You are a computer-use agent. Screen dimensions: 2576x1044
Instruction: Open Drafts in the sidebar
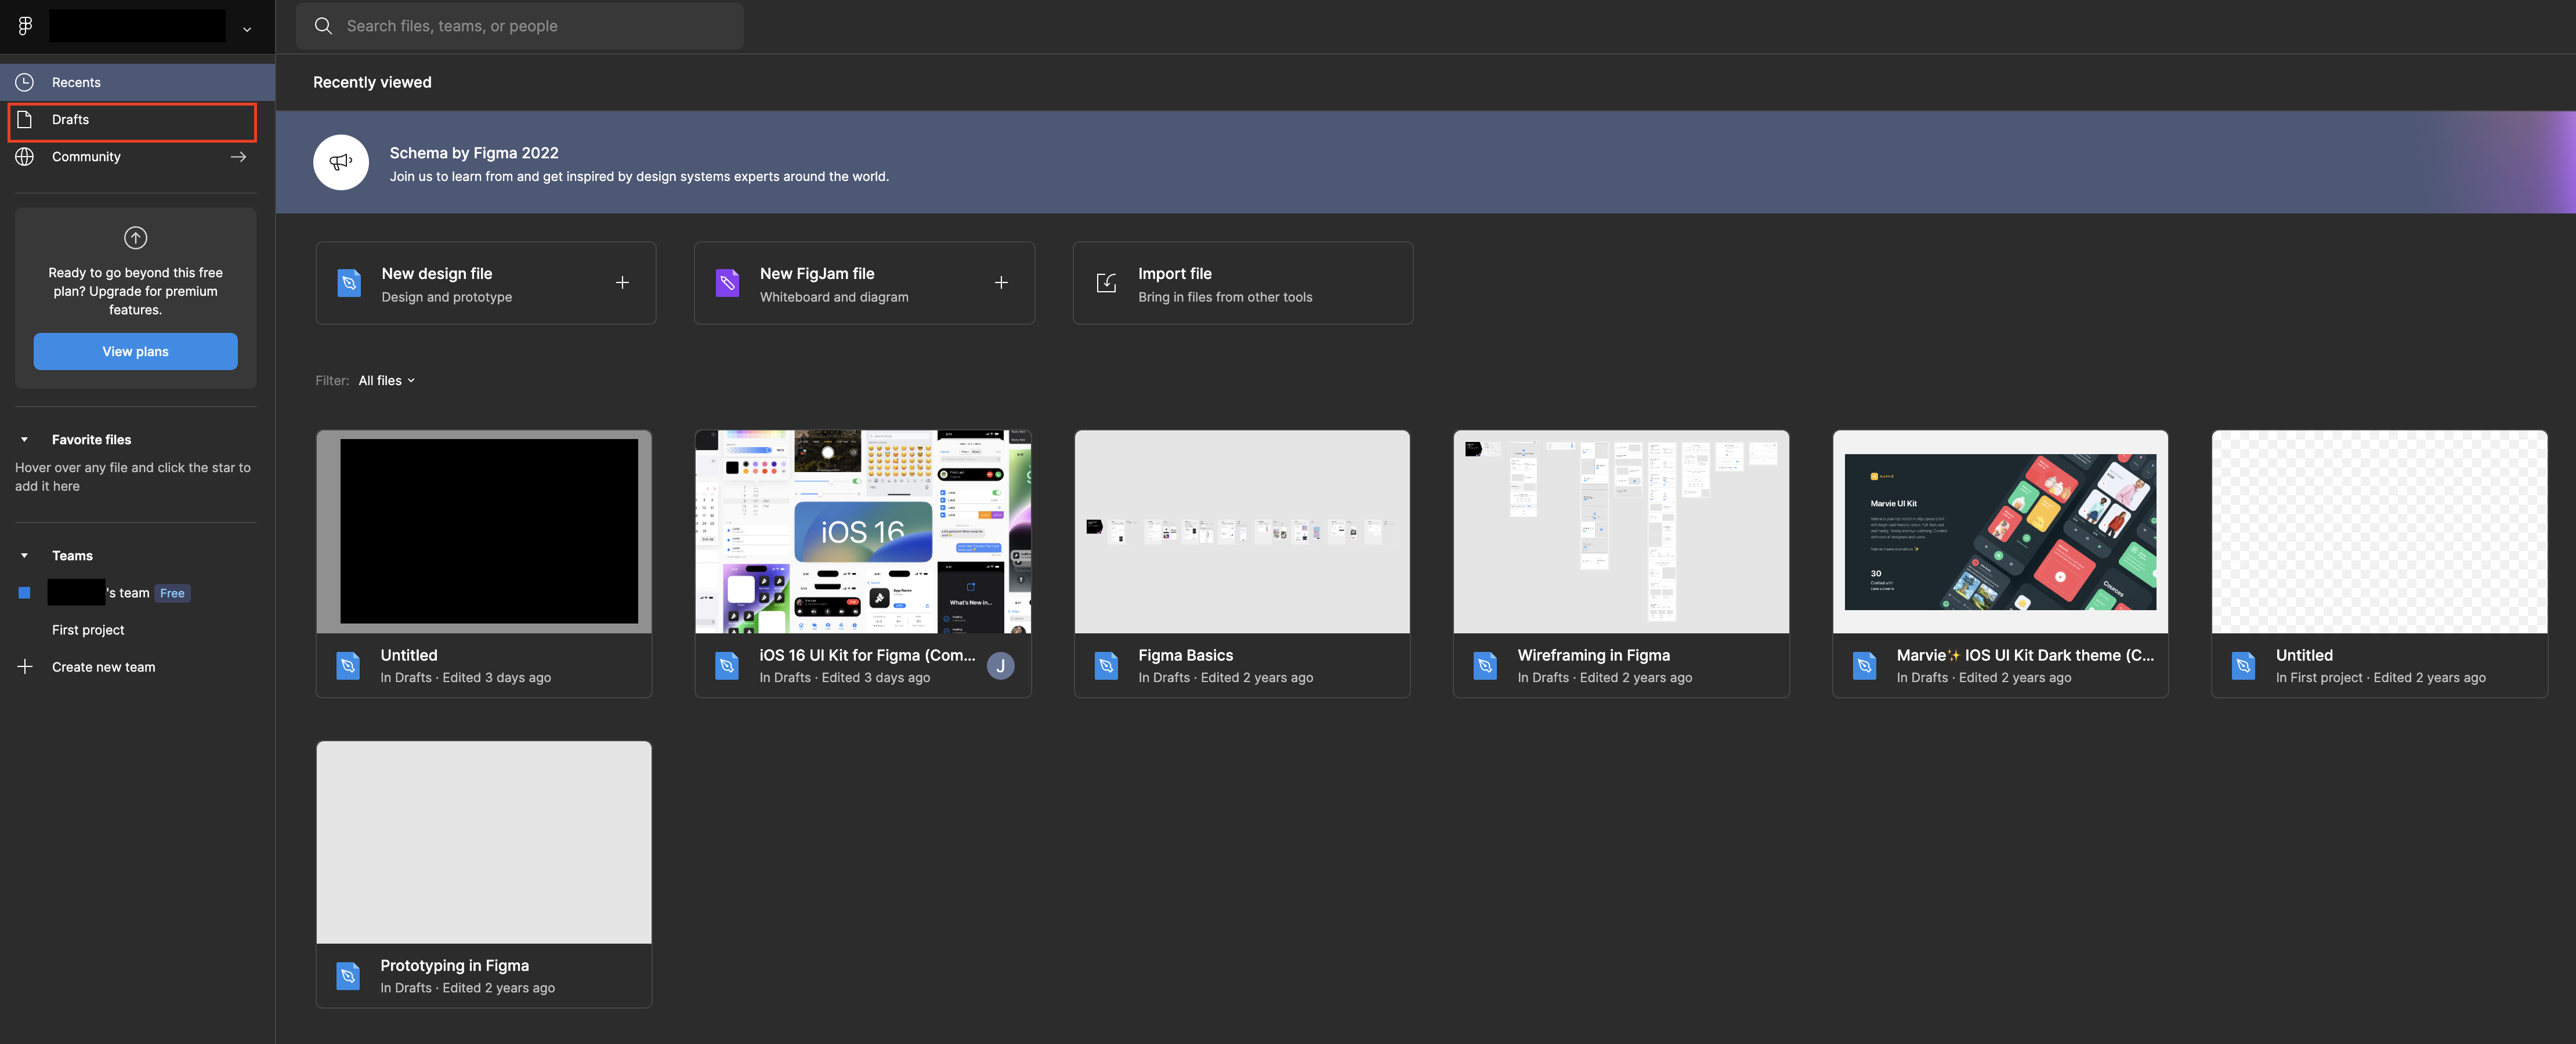70,120
